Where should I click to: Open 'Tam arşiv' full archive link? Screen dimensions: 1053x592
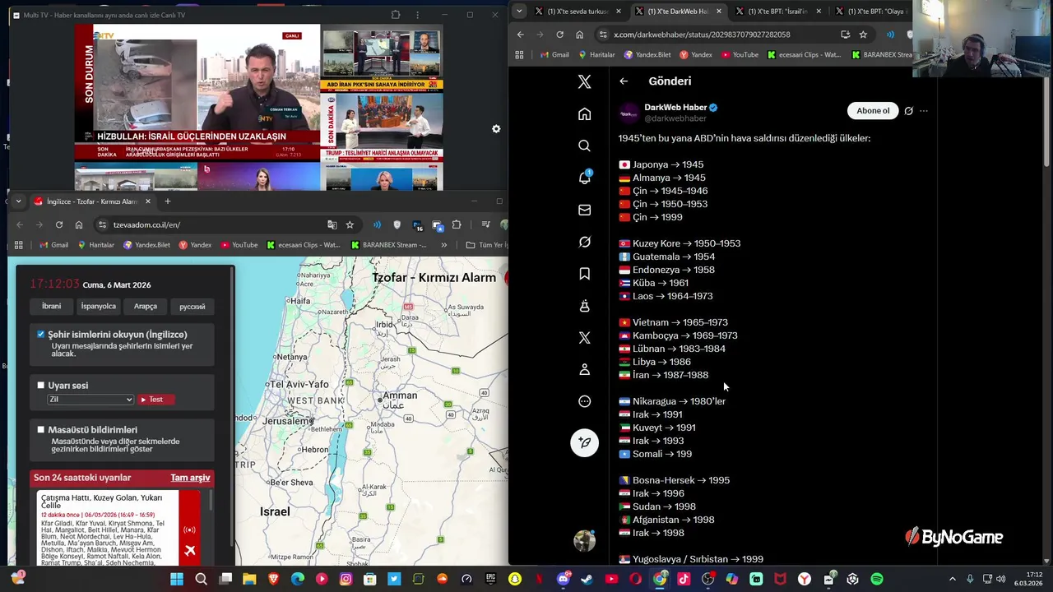tap(190, 478)
